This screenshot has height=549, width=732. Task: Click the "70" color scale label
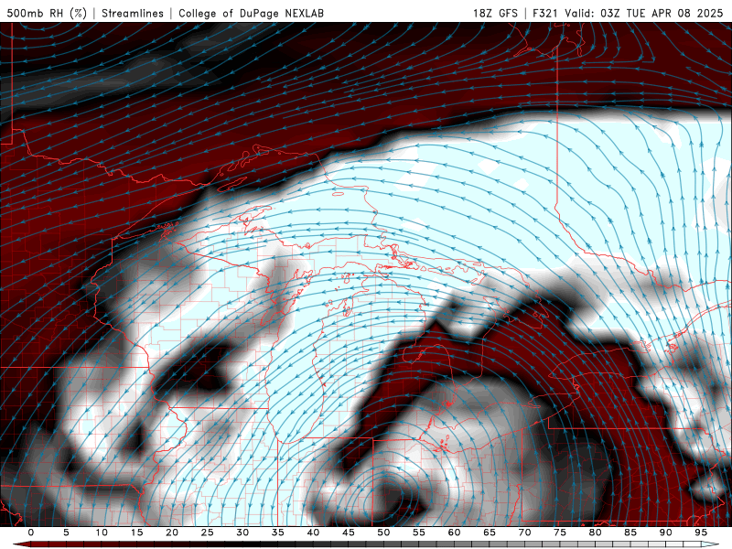pos(524,533)
